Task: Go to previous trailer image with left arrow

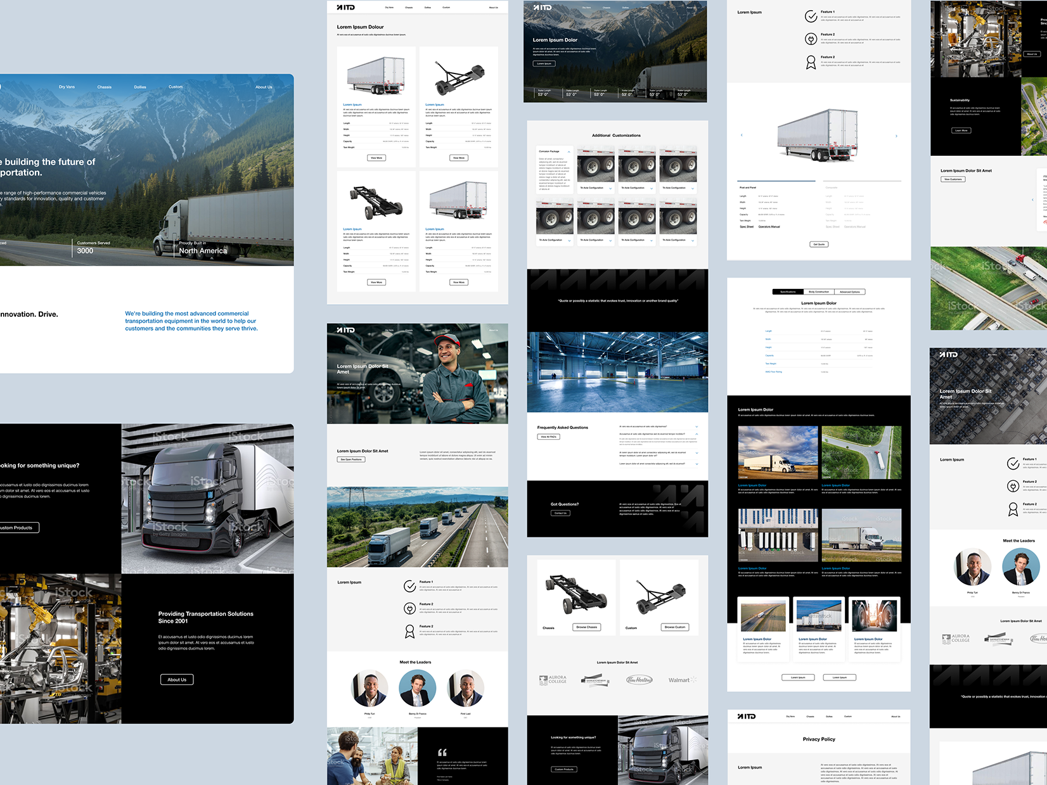Action: (742, 135)
